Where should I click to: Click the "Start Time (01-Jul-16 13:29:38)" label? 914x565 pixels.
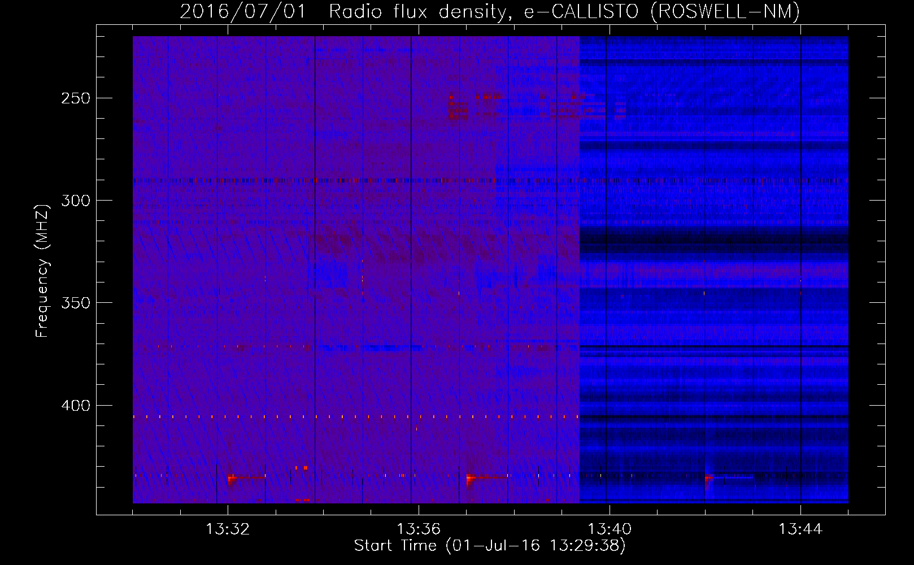490,546
